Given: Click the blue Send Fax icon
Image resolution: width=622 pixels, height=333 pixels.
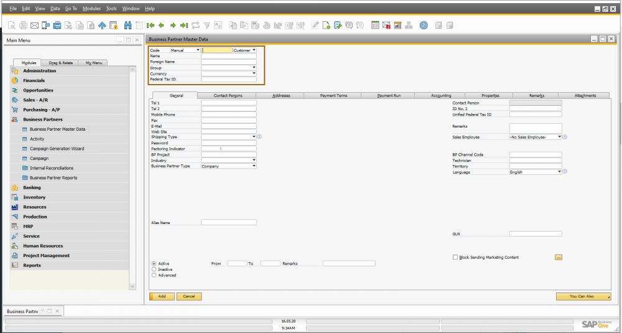Looking at the screenshot, I should 57,26.
